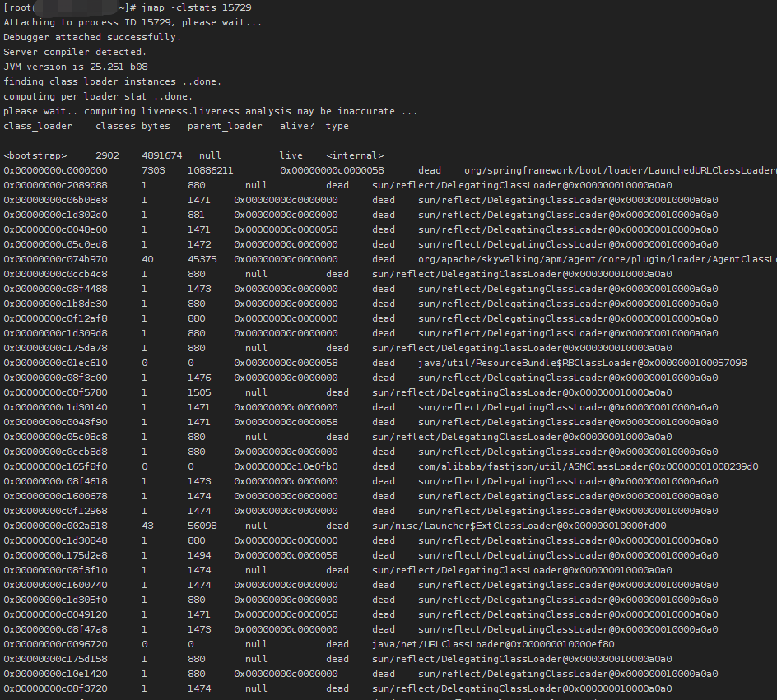Click the java/net/URLClassLoader type entry
Image resolution: width=777 pixels, height=700 pixels.
click(x=493, y=644)
